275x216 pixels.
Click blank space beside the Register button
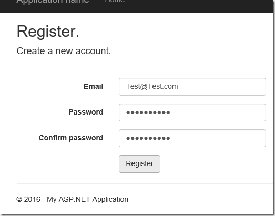point(210,164)
